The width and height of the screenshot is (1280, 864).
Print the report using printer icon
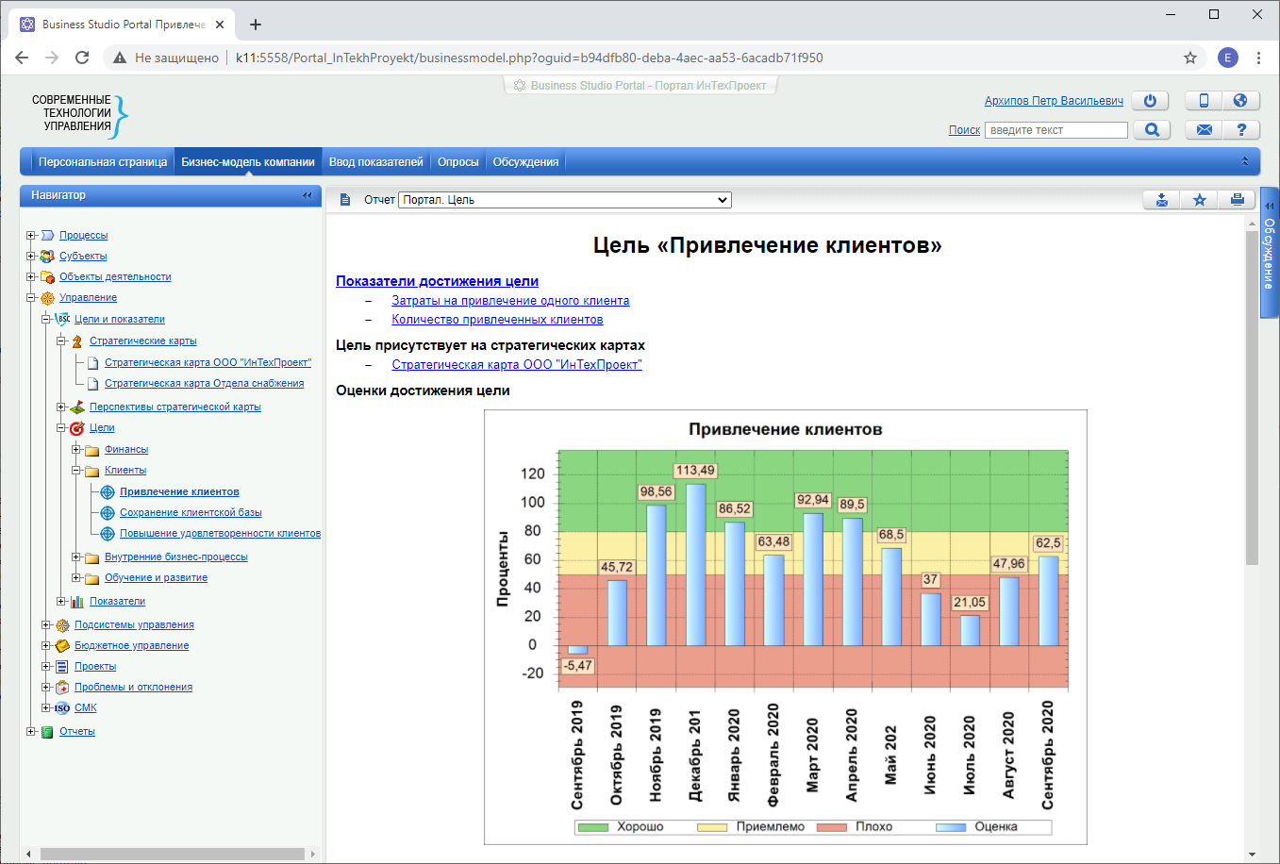tap(1237, 200)
